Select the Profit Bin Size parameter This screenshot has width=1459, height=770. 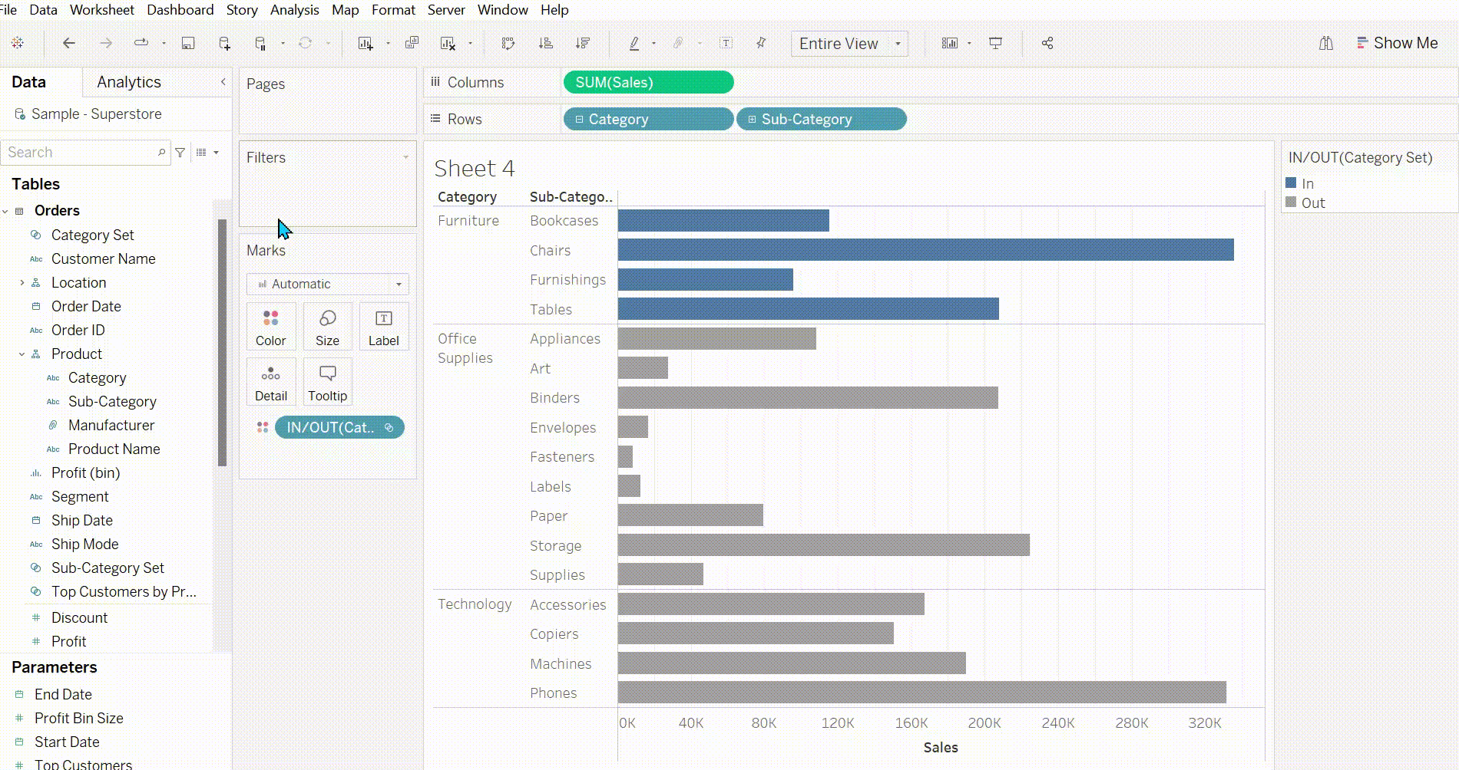(x=78, y=719)
